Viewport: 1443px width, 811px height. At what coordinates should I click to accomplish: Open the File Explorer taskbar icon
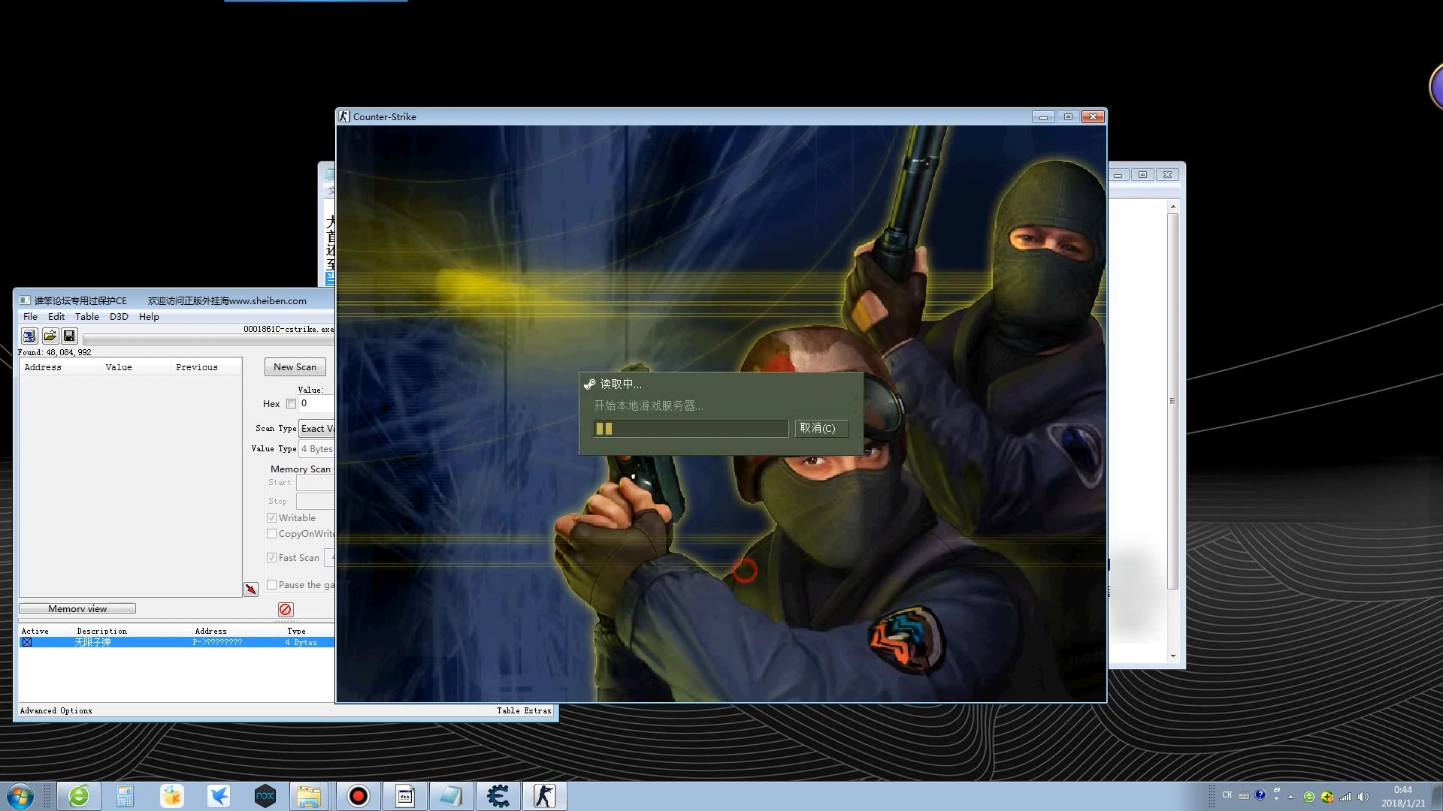(x=309, y=796)
